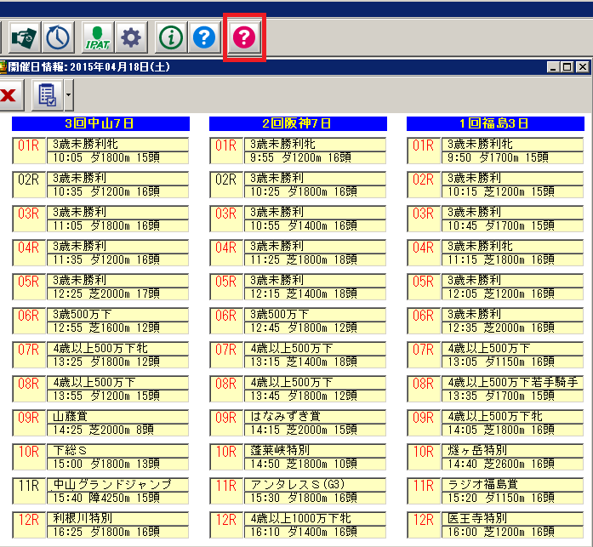
Task: Select the 1回福島3日 venue header
Action: pos(495,123)
